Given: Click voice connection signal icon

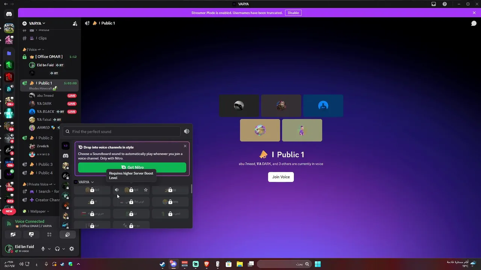Looking at the screenshot, I should [9, 223].
